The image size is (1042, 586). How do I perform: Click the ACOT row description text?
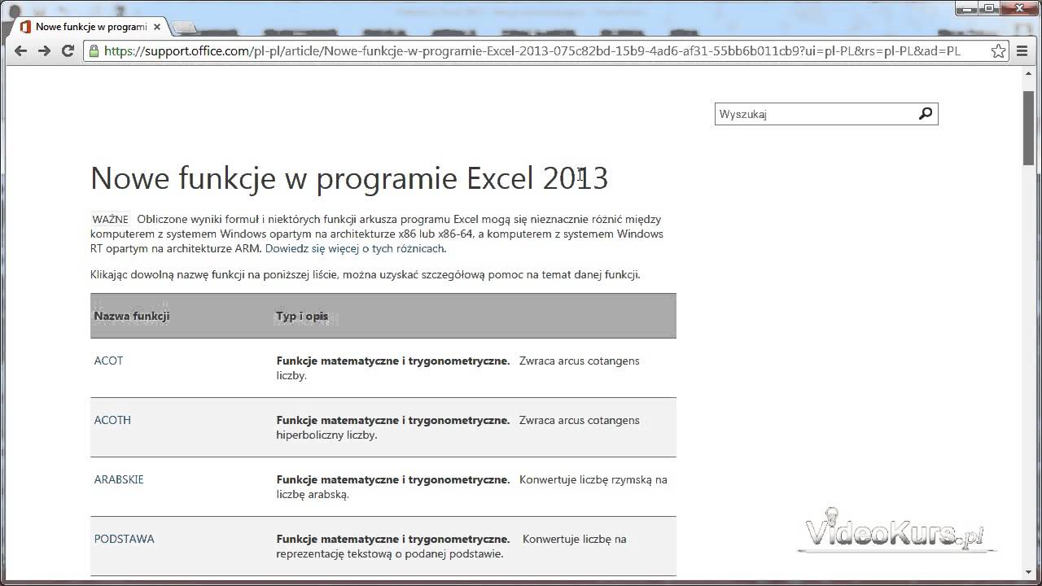[458, 368]
